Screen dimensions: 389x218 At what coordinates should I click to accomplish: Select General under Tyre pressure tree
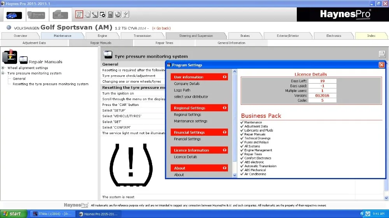click(19, 79)
